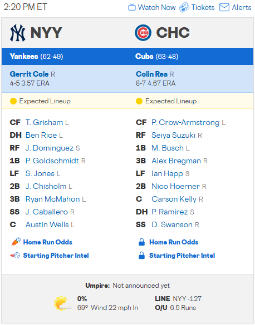Click the flaming baseball Home Run Odds icon

16,242
